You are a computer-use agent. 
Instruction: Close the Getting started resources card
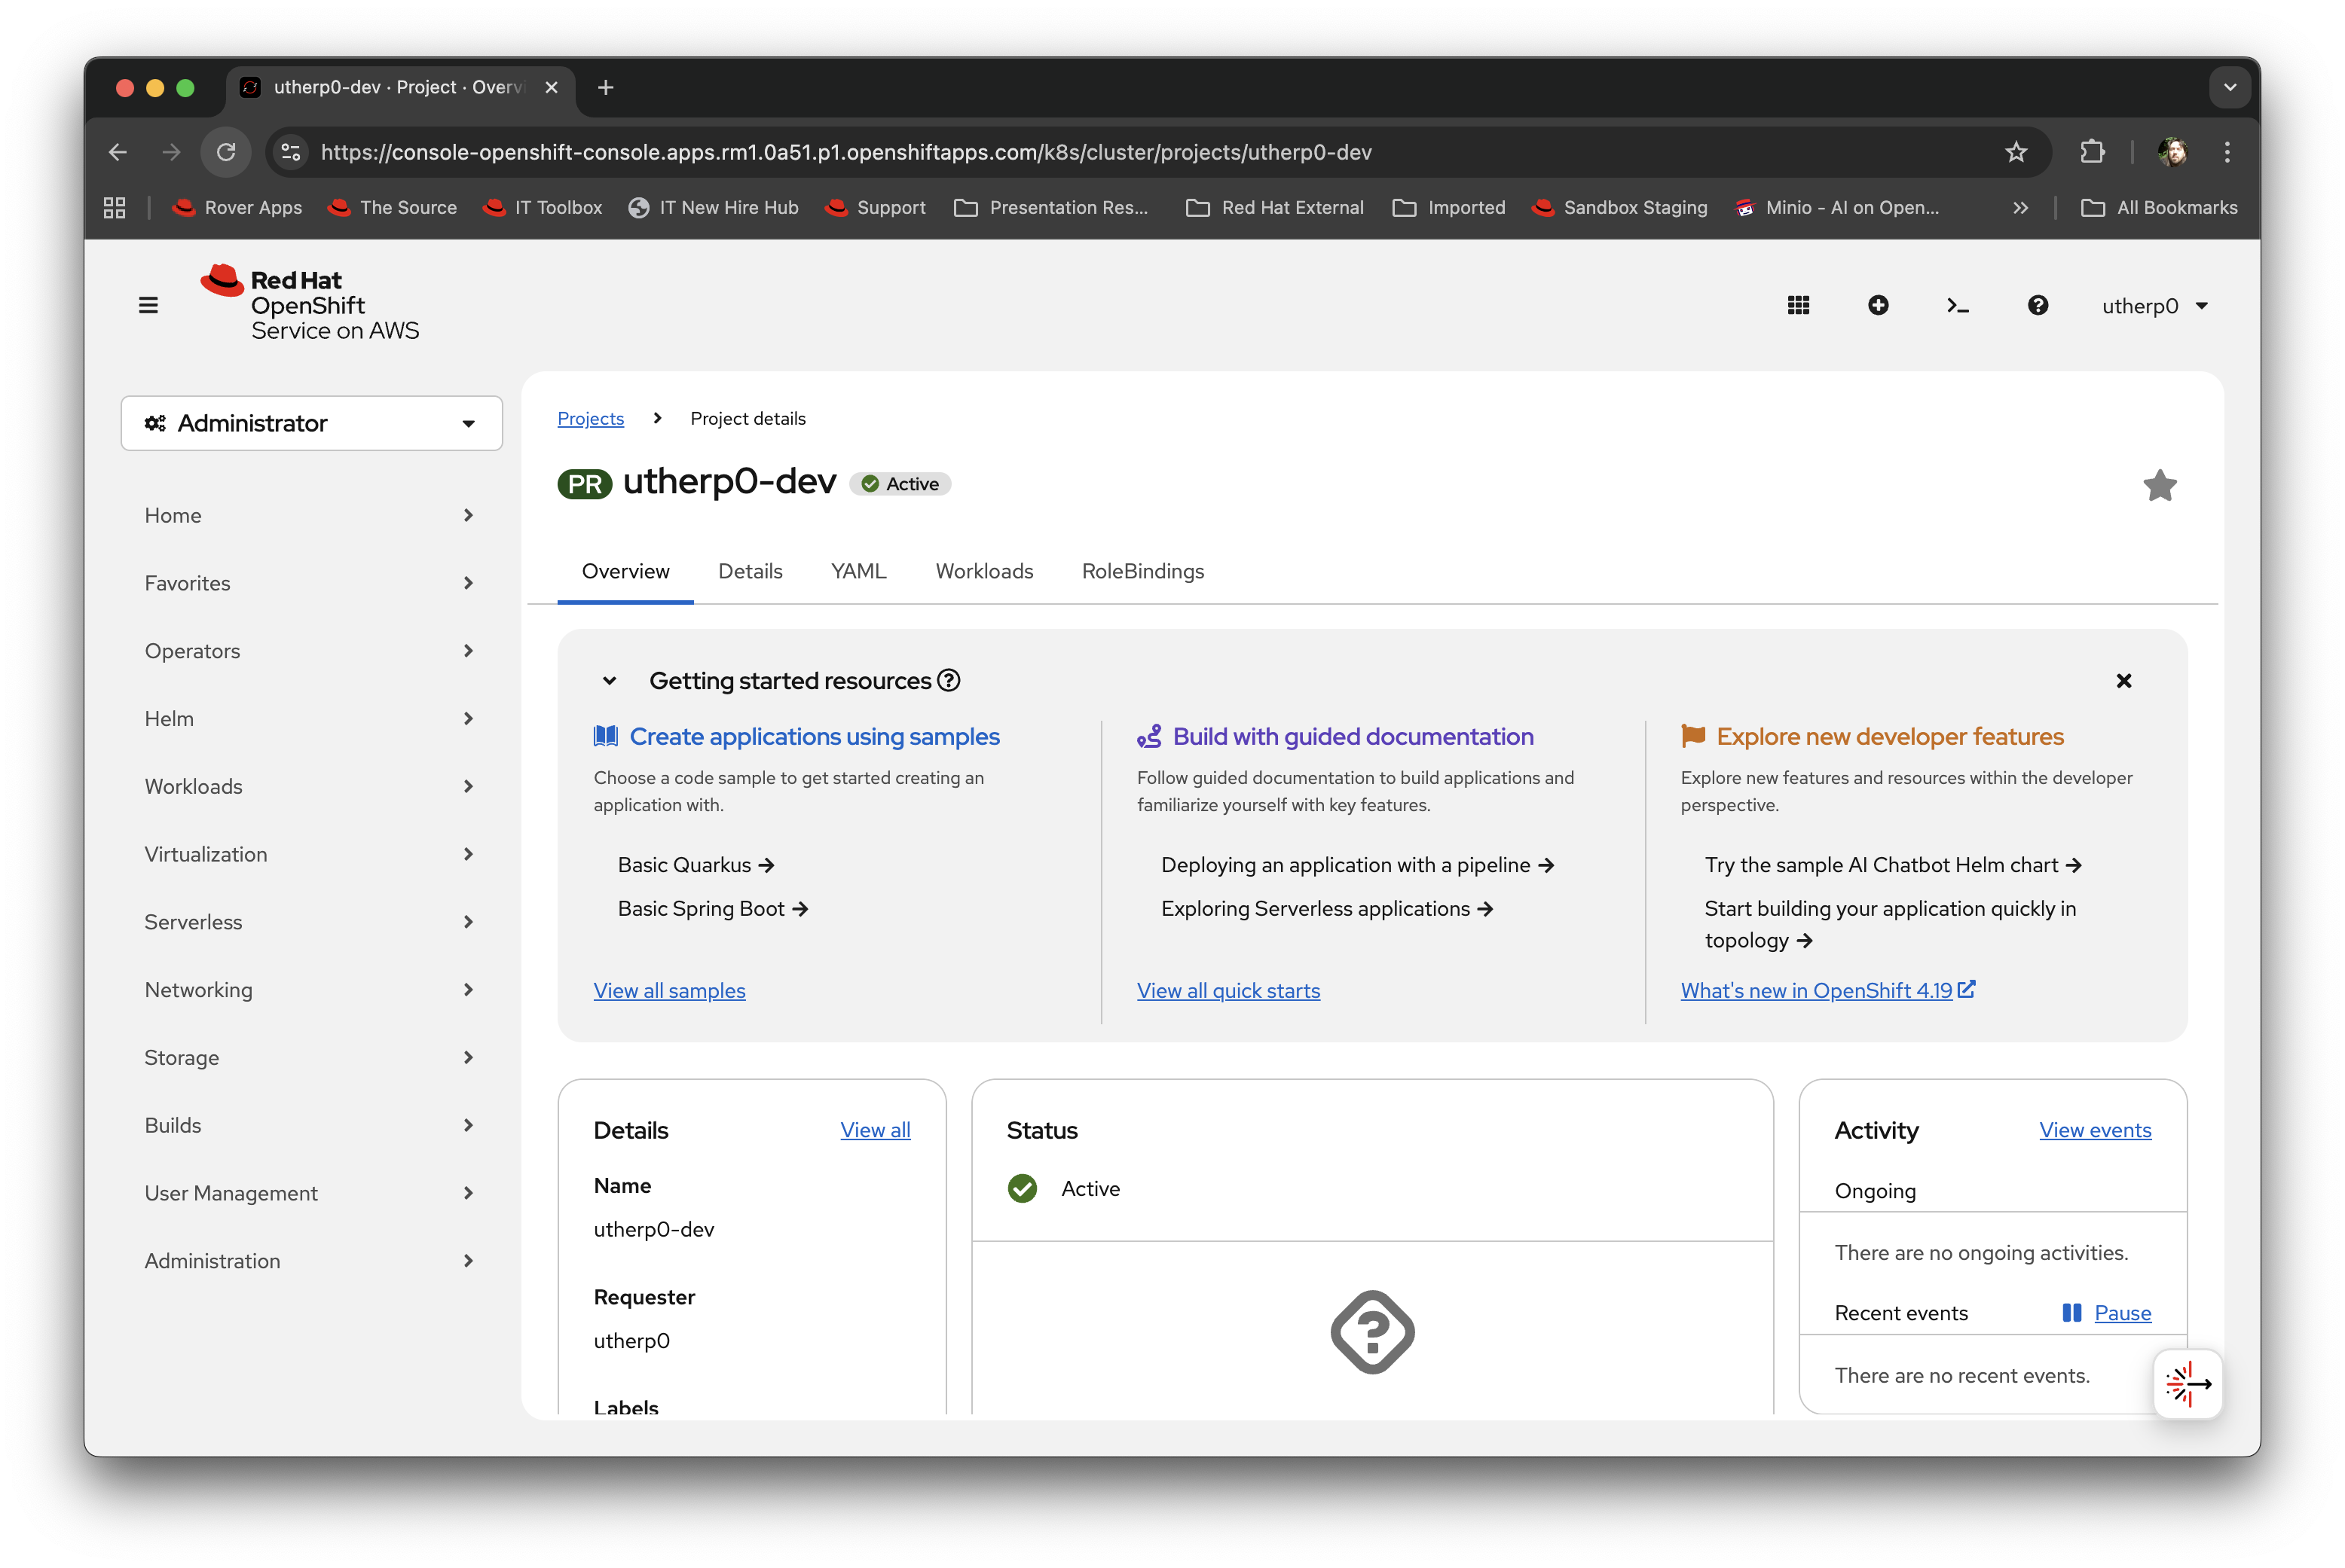point(2123,681)
